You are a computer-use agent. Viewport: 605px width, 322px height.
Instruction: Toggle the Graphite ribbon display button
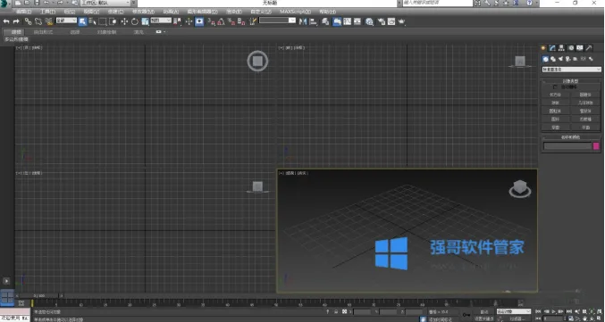[x=337, y=21]
